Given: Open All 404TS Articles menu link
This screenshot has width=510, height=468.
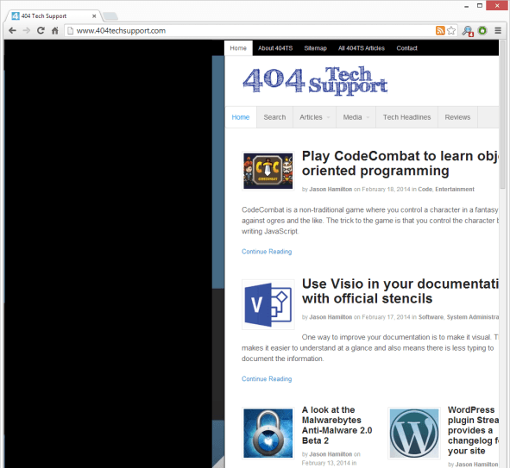Looking at the screenshot, I should point(362,48).
